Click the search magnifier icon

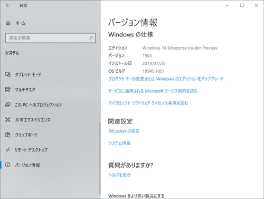click(91, 38)
